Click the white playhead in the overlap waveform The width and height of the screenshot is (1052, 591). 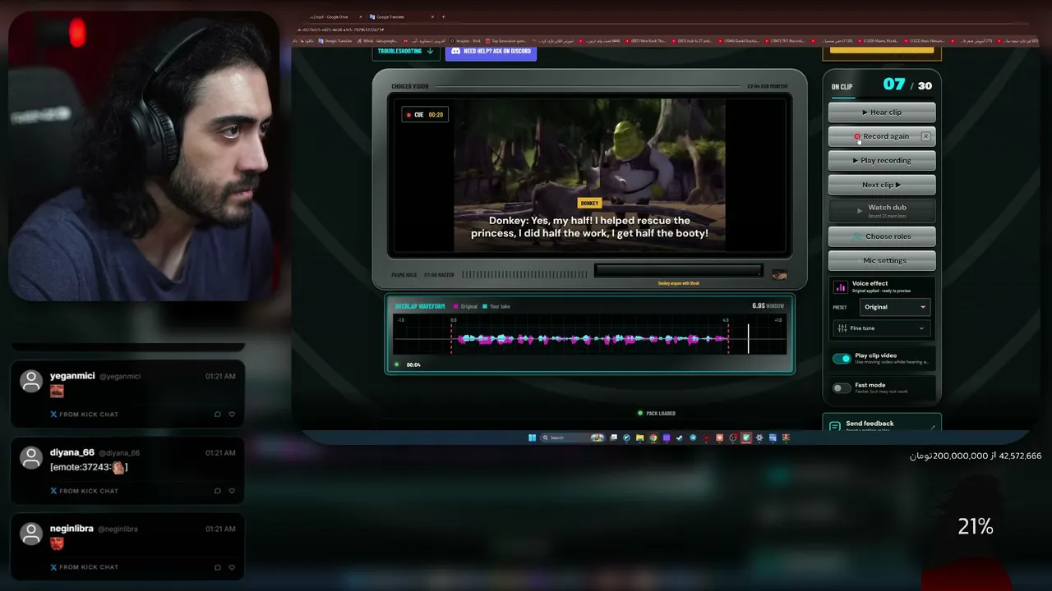point(748,338)
